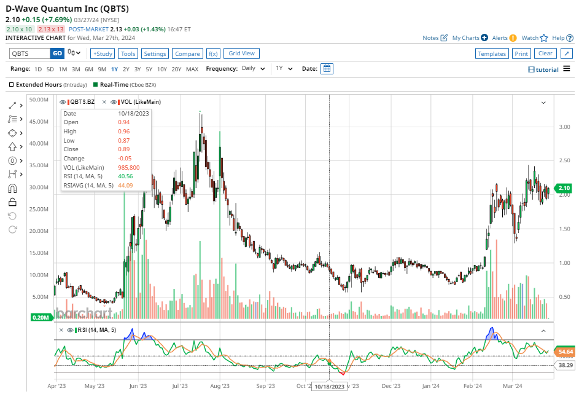The image size is (579, 394).
Task: Click the QBTS symbol input field
Action: point(29,53)
